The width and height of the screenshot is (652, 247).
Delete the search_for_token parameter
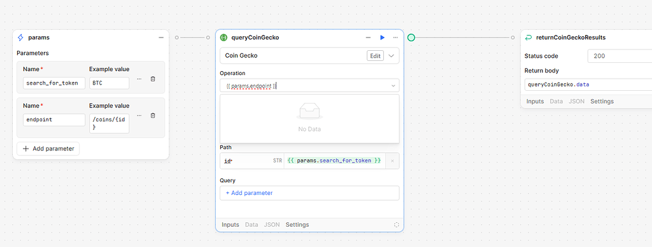153,79
